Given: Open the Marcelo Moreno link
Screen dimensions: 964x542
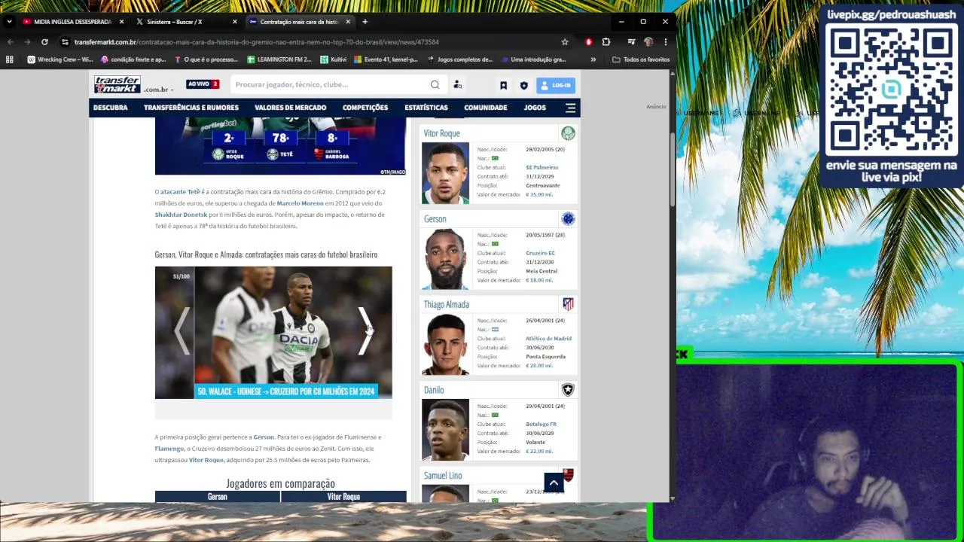Looking at the screenshot, I should pyautogui.click(x=300, y=203).
